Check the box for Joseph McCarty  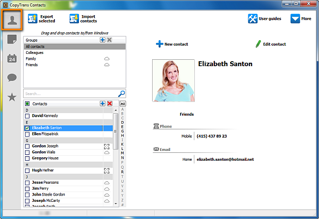27,201
